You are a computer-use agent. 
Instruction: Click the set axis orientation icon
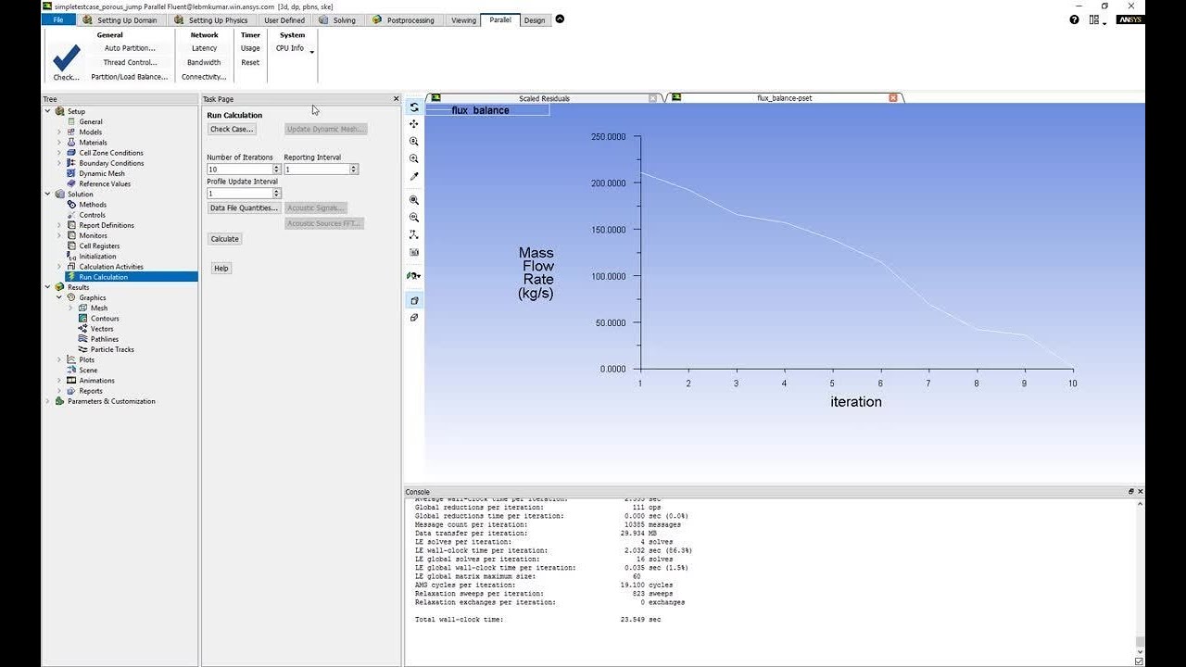[414, 235]
